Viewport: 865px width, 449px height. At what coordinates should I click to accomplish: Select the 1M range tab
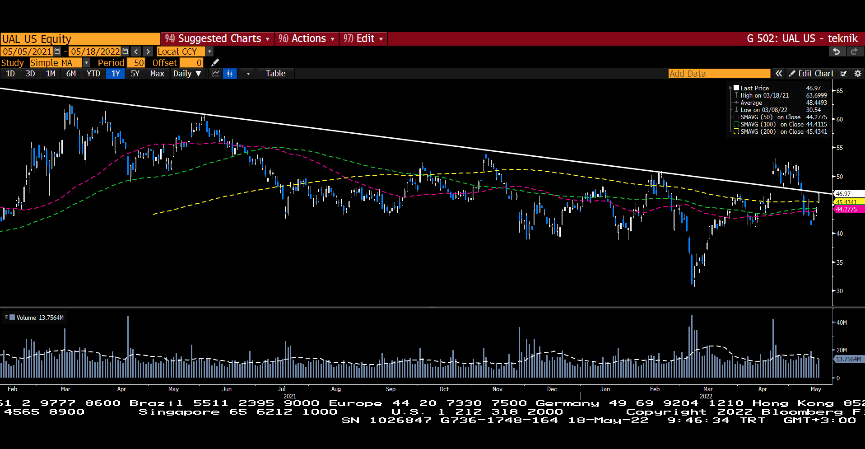(51, 73)
